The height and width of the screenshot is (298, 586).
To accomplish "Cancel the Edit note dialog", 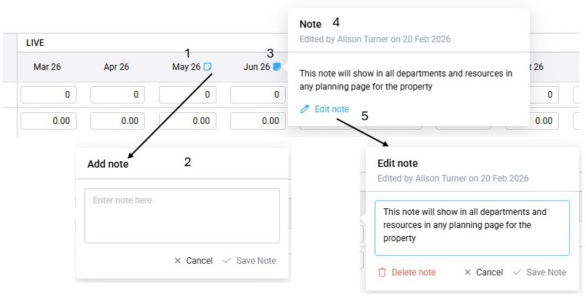I will coord(483,272).
